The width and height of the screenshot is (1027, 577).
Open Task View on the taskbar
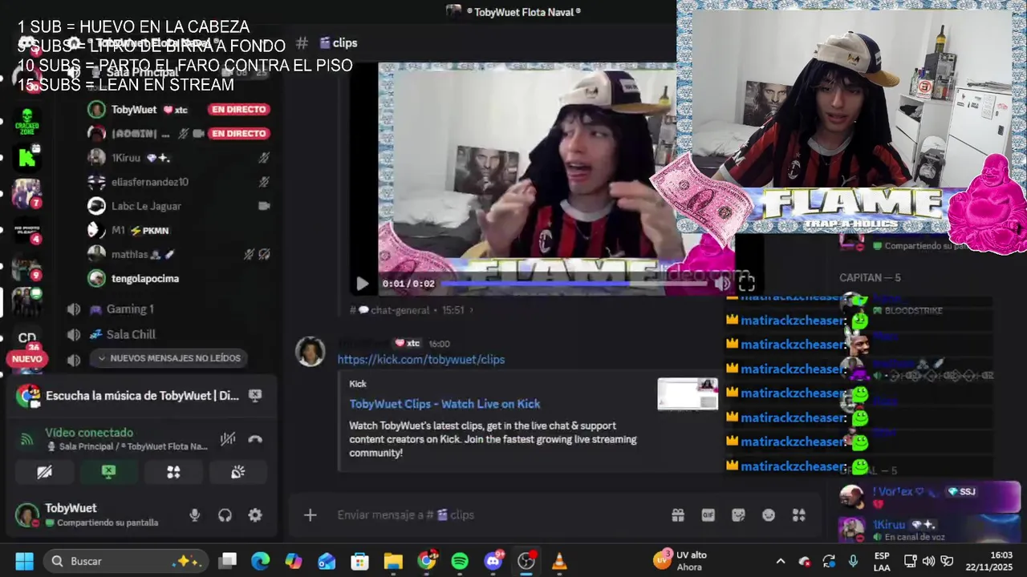coord(228,561)
